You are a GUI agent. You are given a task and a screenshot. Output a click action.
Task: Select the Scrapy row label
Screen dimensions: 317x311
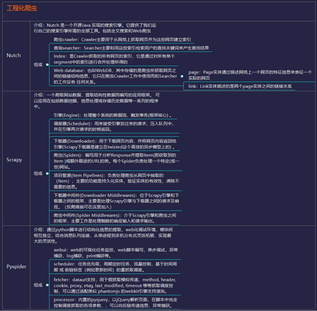pos(14,160)
